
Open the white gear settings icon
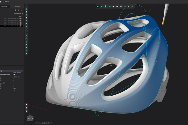coord(15,10)
